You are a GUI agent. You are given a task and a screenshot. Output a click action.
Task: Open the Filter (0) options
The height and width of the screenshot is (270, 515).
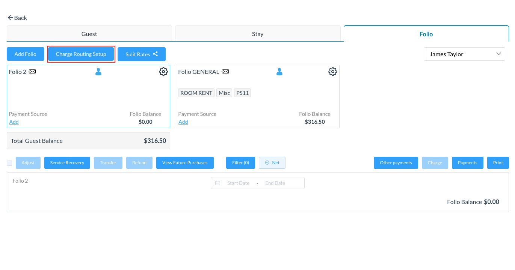tap(240, 163)
